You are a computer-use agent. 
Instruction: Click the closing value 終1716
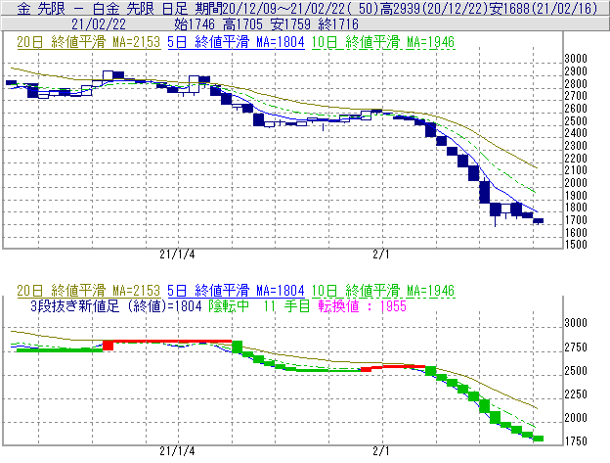pos(338,24)
